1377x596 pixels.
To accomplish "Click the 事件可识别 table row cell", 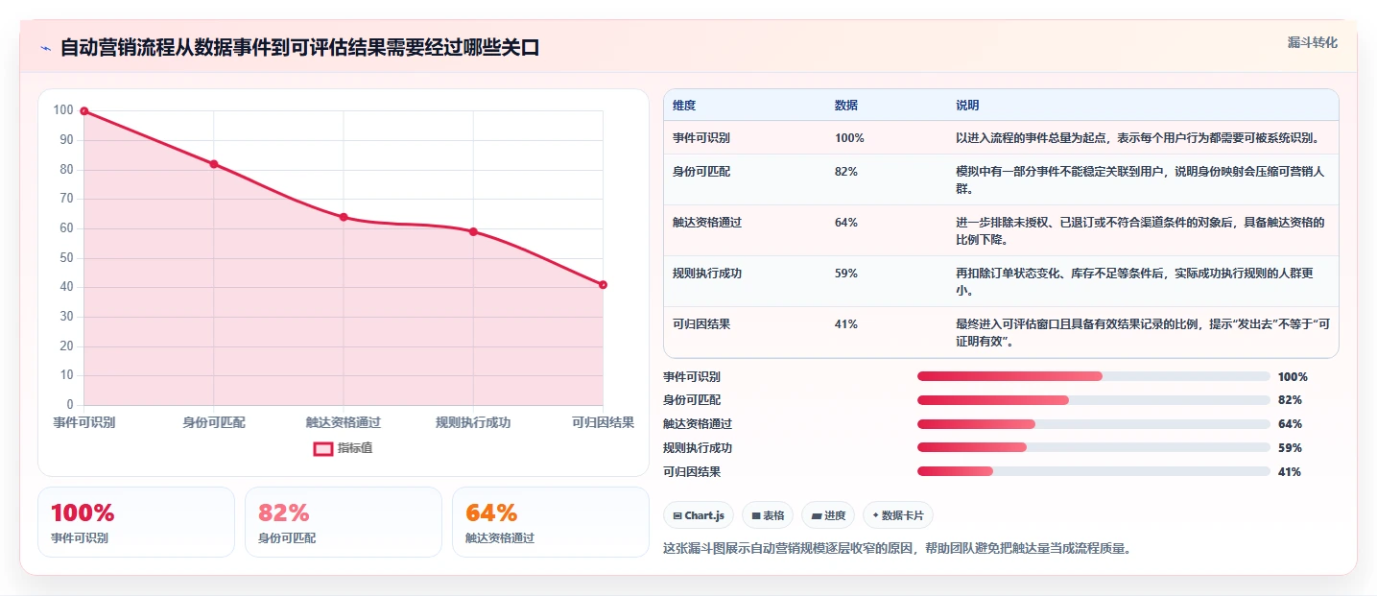I will [x=701, y=137].
